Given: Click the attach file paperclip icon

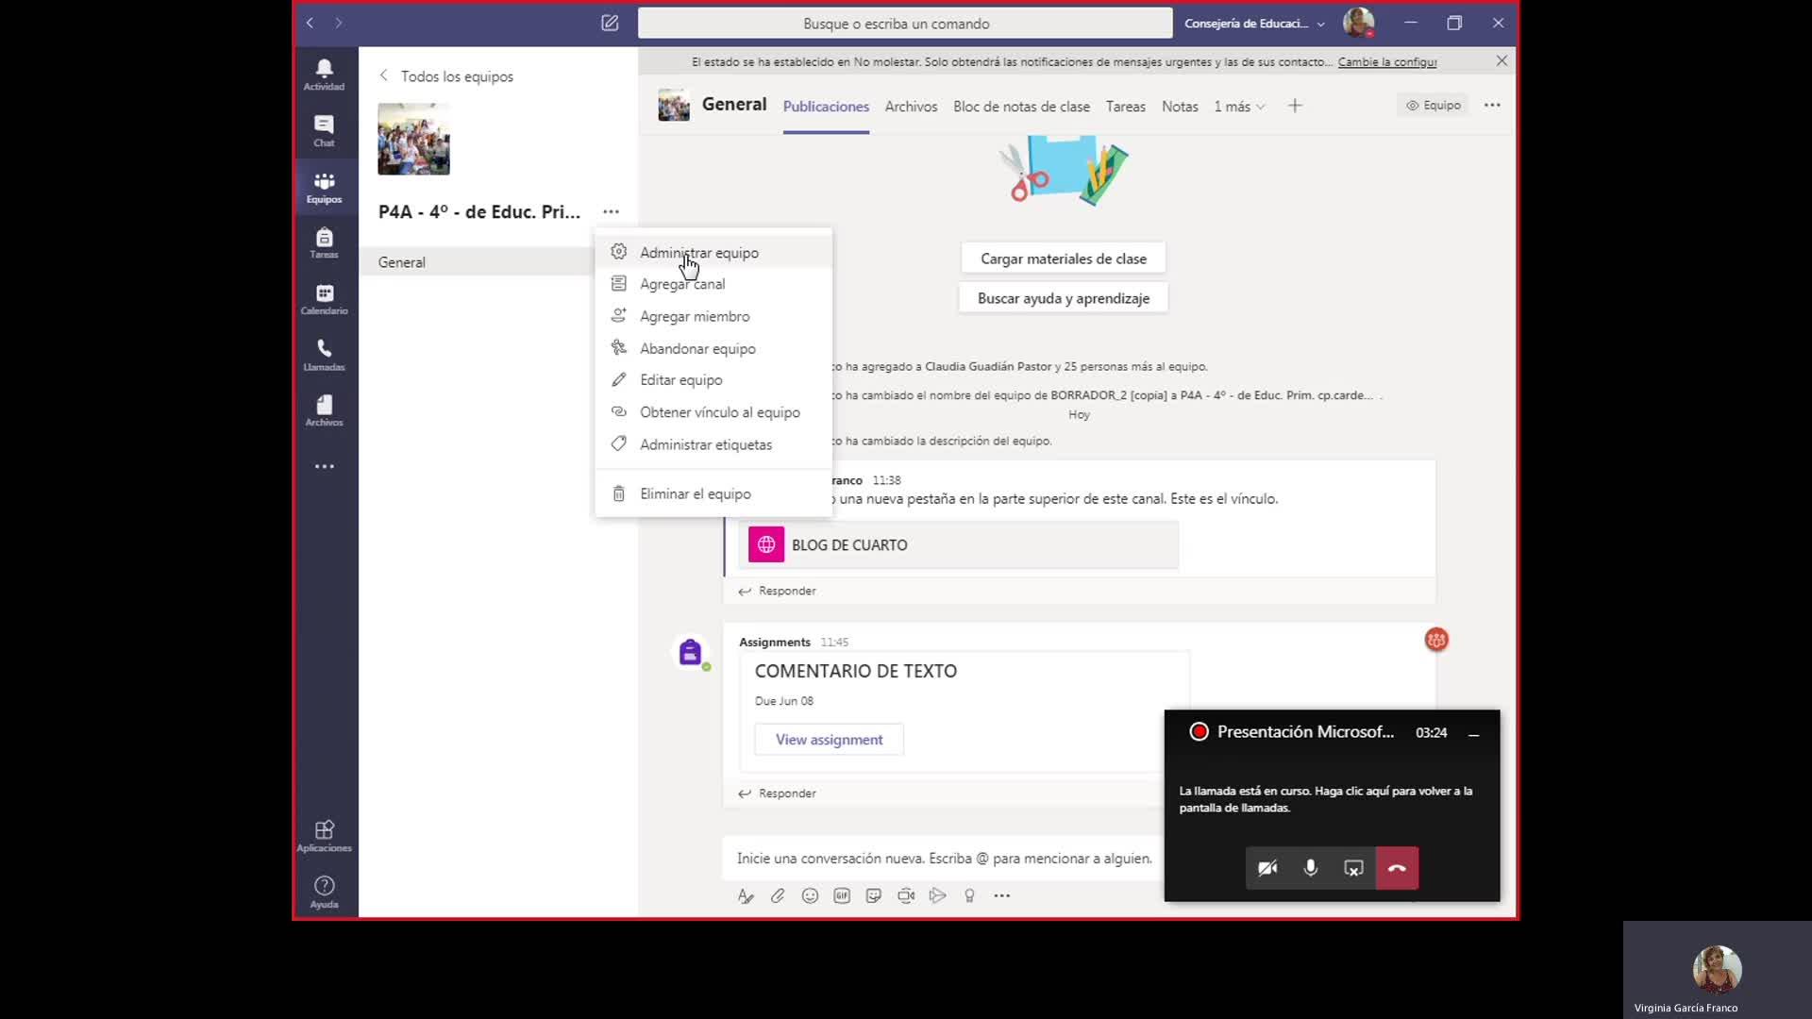Looking at the screenshot, I should point(778,895).
